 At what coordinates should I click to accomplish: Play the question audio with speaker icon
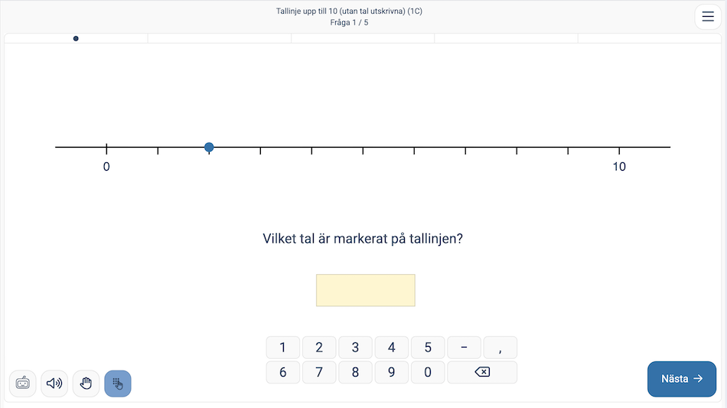(54, 383)
